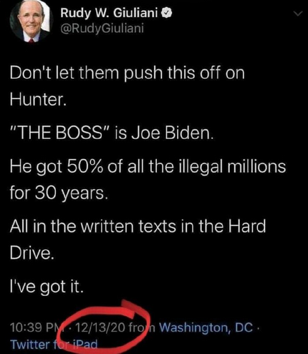Screen dimensions: 308x354
Task: Open the Rudy W. Giuliani display name
Action: coord(109,13)
